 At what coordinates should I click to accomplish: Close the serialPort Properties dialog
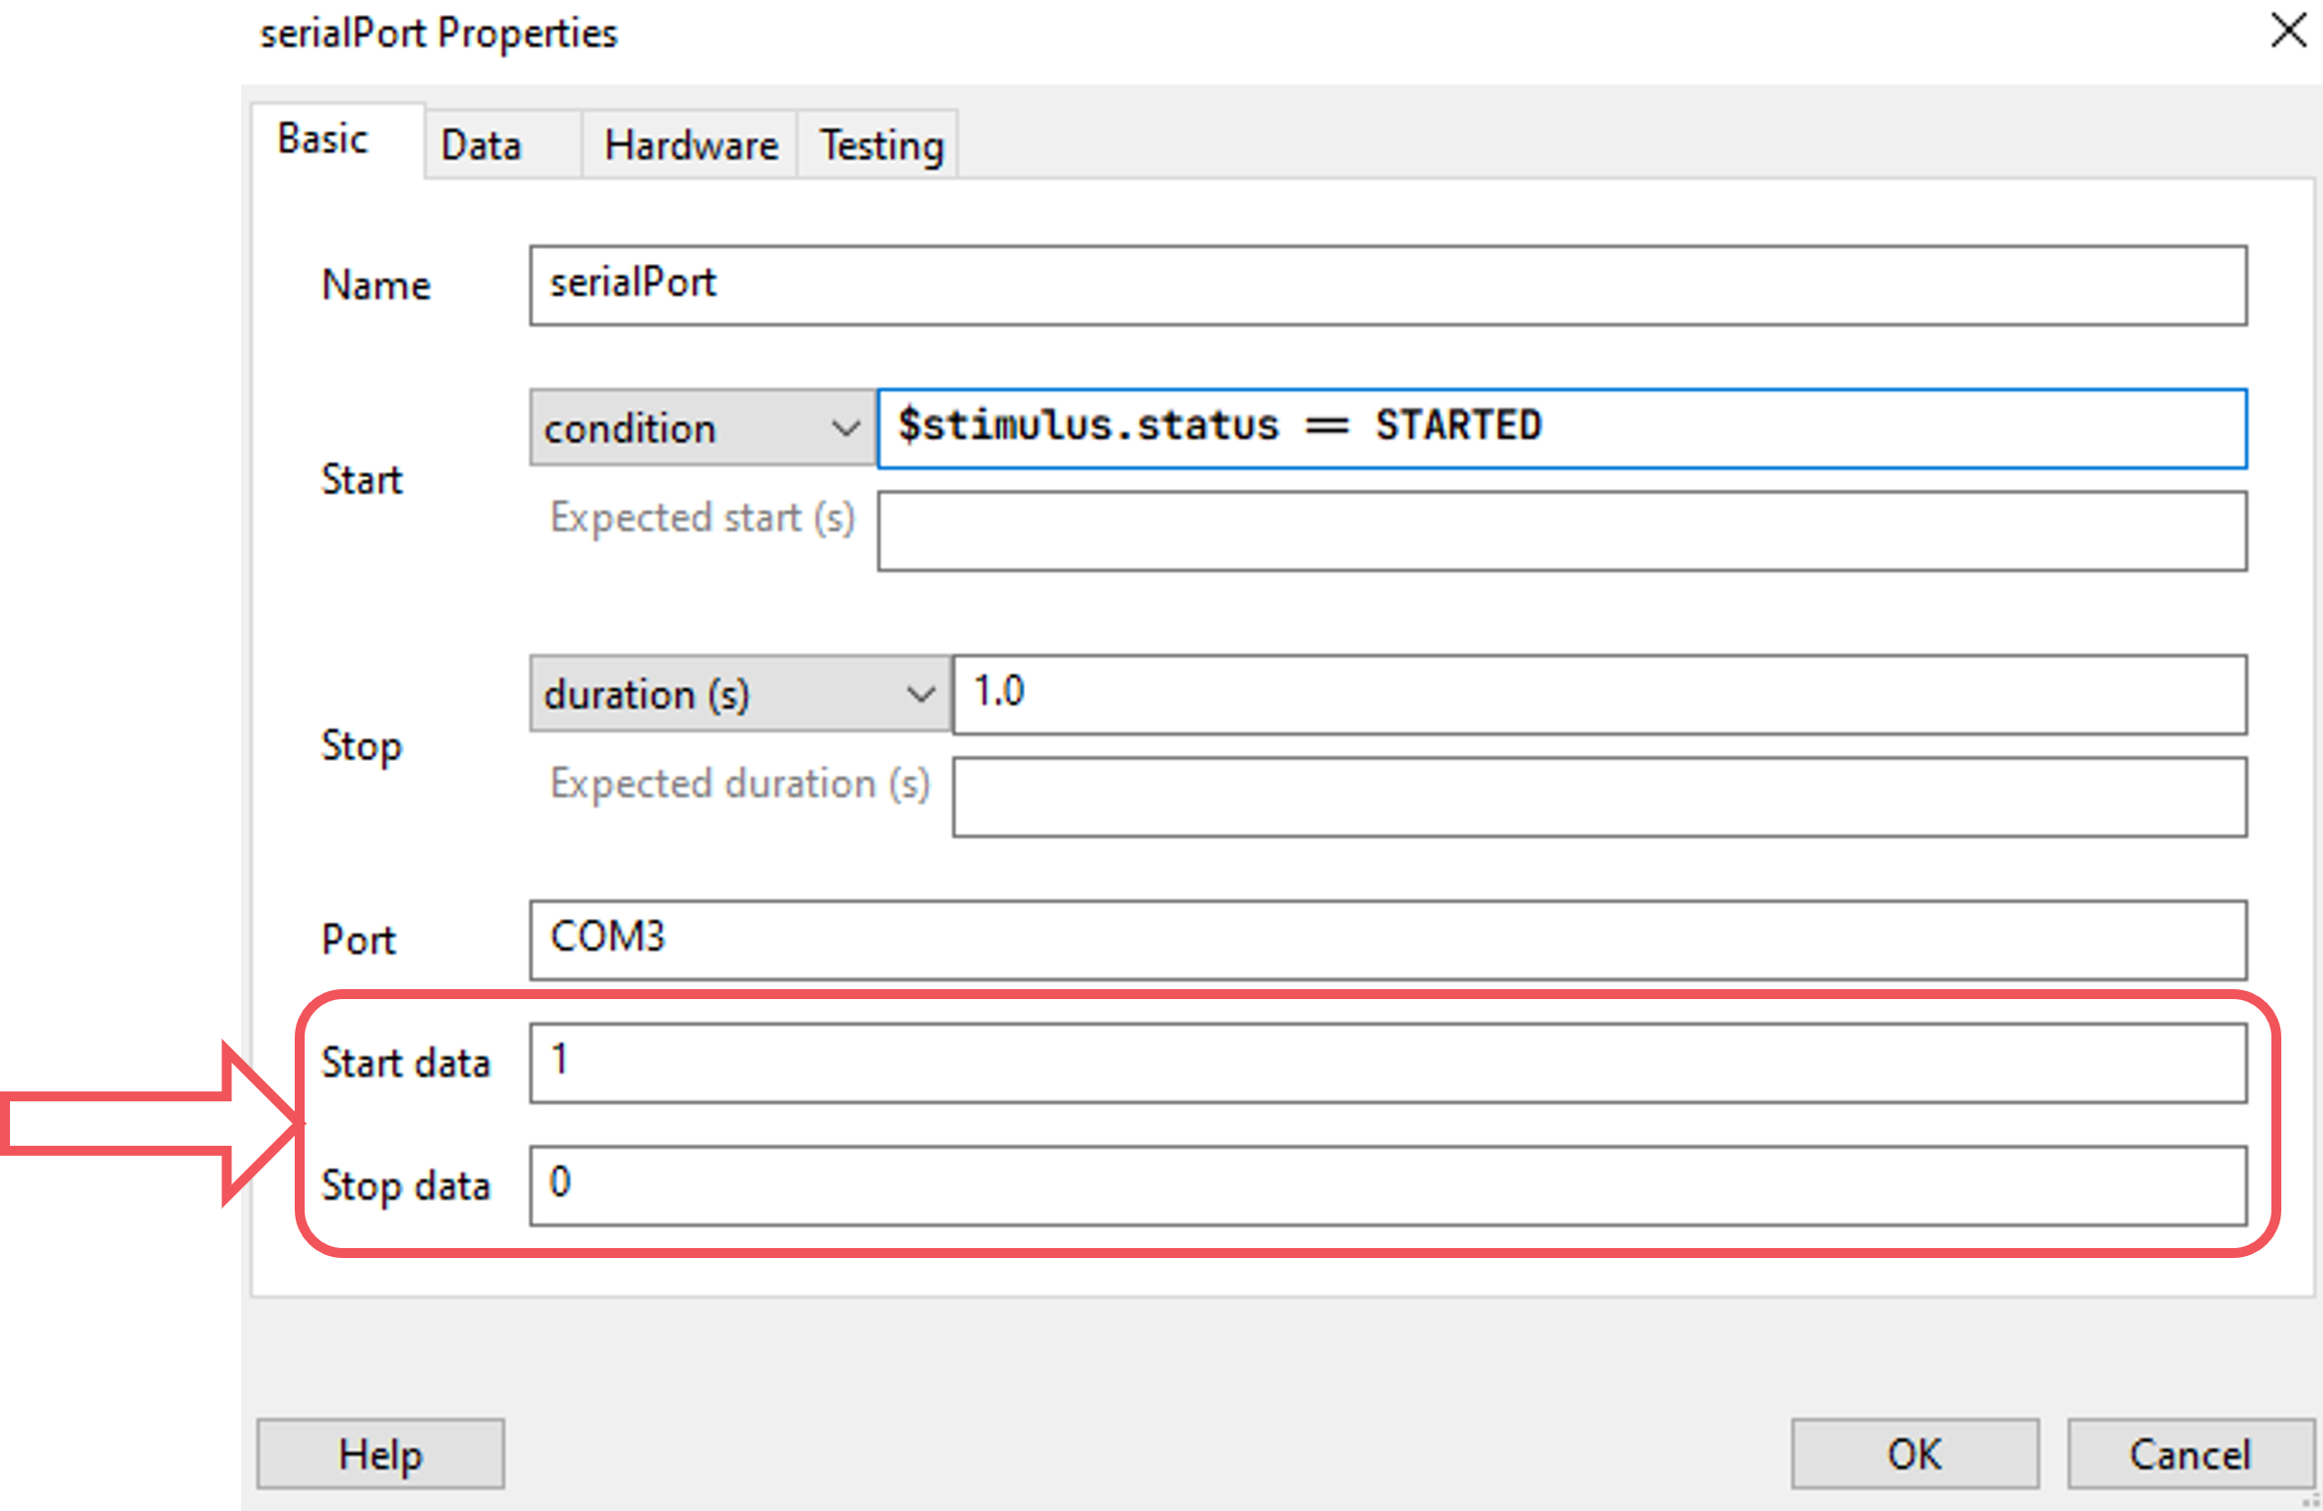[x=2288, y=31]
